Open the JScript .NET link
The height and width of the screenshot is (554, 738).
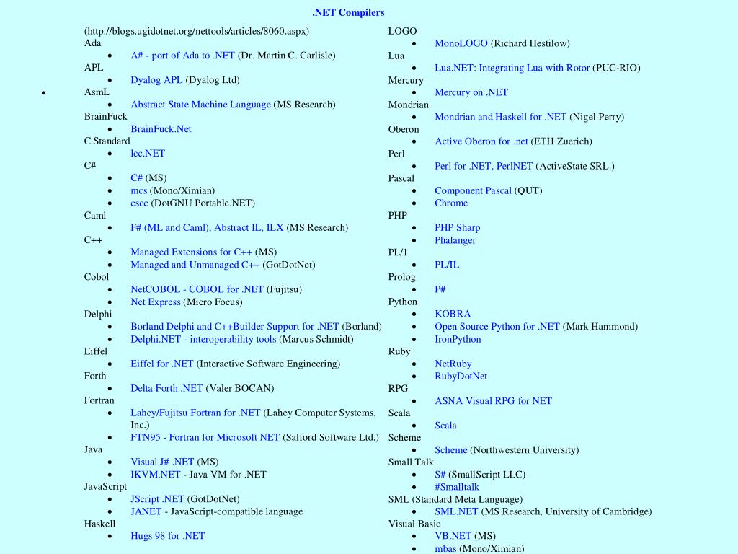[157, 499]
